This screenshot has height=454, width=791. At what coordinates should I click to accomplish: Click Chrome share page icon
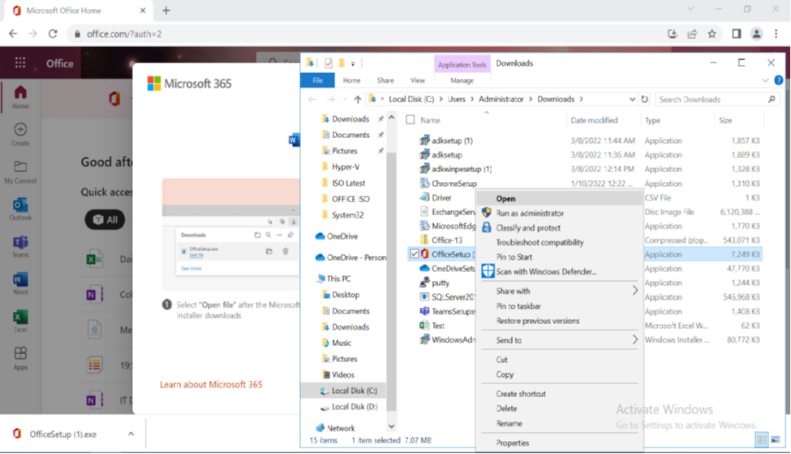(692, 34)
